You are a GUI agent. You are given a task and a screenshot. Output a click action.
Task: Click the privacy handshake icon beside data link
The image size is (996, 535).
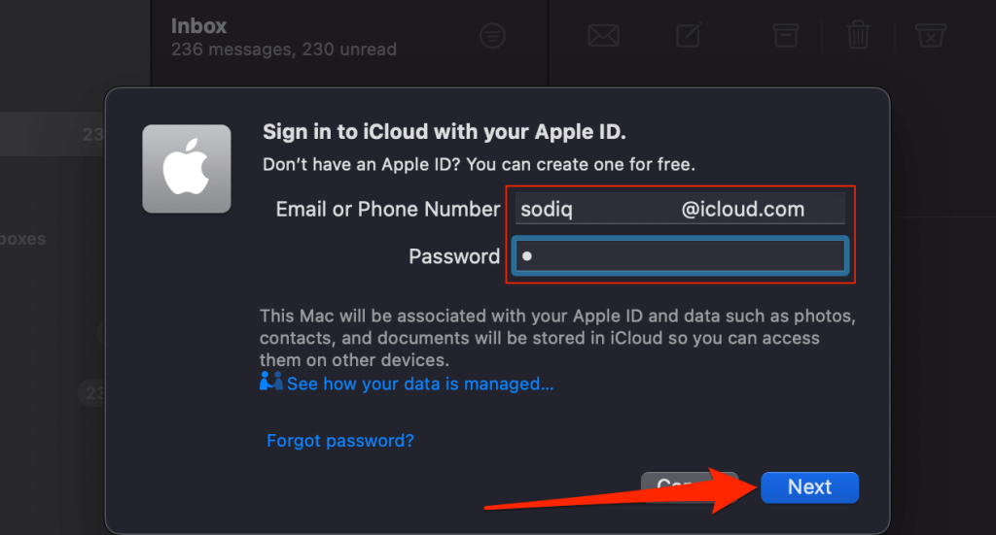(x=271, y=381)
